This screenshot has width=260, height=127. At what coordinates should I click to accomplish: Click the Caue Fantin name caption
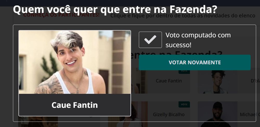click(75, 105)
